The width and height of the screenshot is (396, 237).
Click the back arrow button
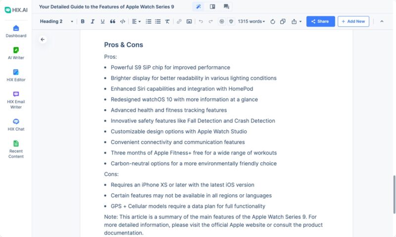coord(43,39)
